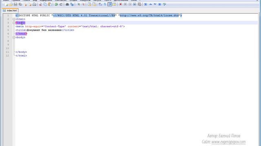Collapse the html fold marker on line 2
The width and height of the screenshot is (261, 146).
coord(14,19)
